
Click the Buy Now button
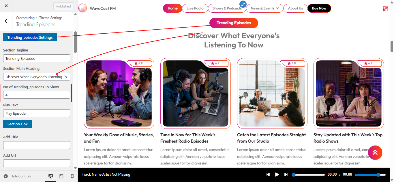[319, 8]
